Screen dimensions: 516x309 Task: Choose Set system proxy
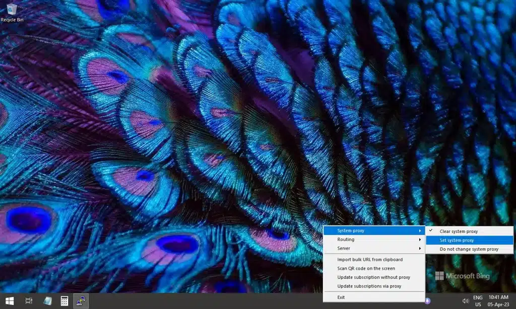coord(470,240)
